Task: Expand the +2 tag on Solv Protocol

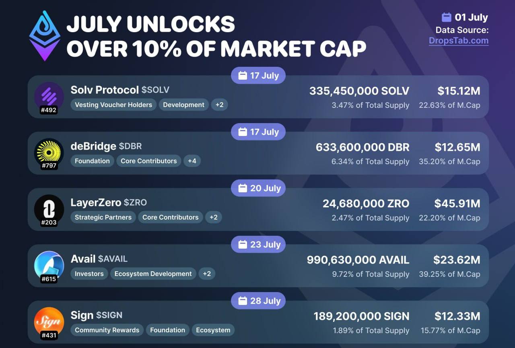Action: click(219, 105)
